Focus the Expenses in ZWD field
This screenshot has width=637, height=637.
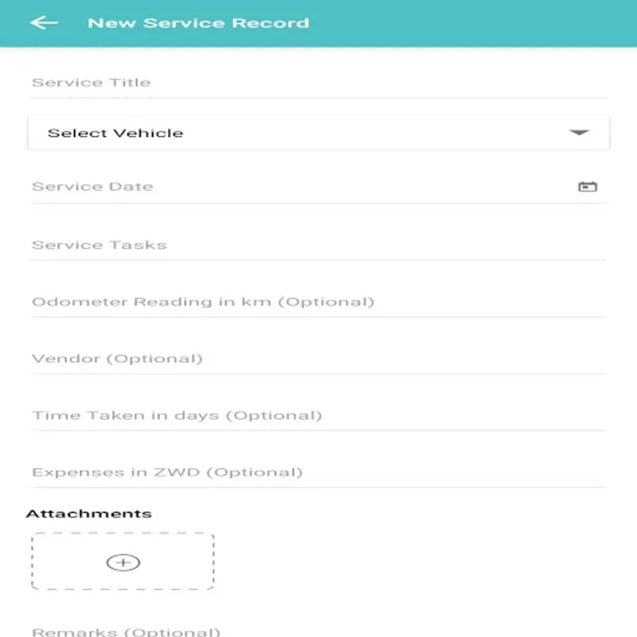318,473
